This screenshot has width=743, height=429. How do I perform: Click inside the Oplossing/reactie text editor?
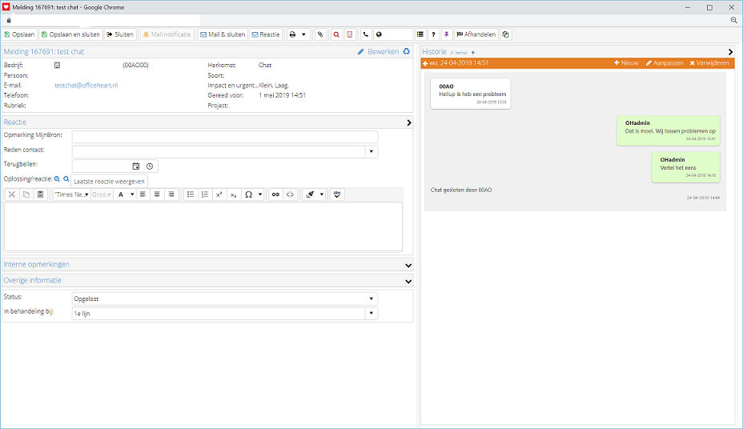pyautogui.click(x=203, y=227)
